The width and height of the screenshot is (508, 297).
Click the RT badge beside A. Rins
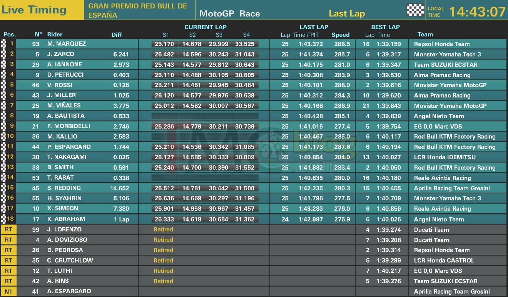click(x=8, y=281)
